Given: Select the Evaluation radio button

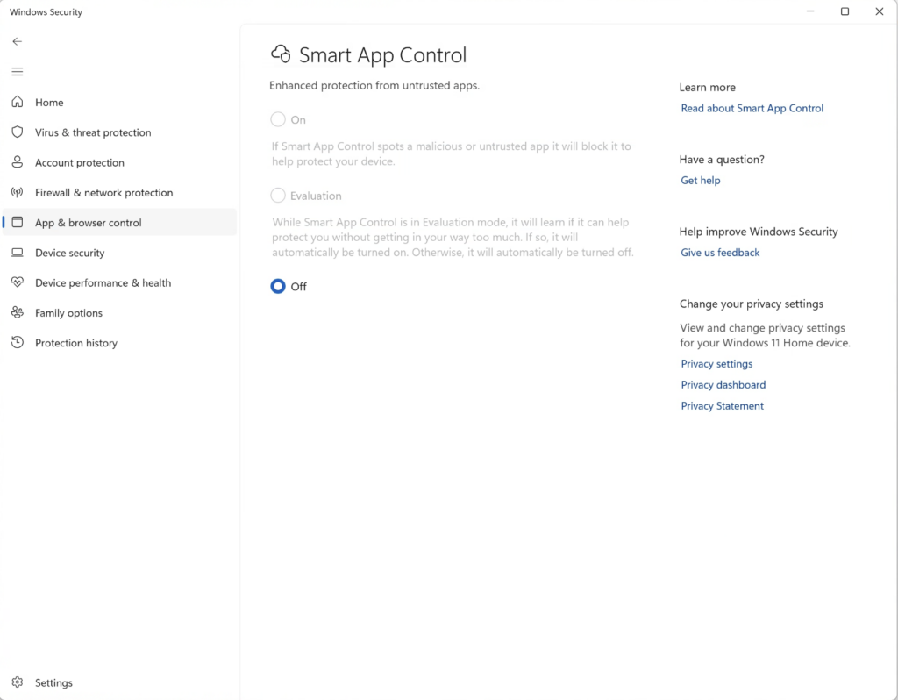Looking at the screenshot, I should (278, 196).
